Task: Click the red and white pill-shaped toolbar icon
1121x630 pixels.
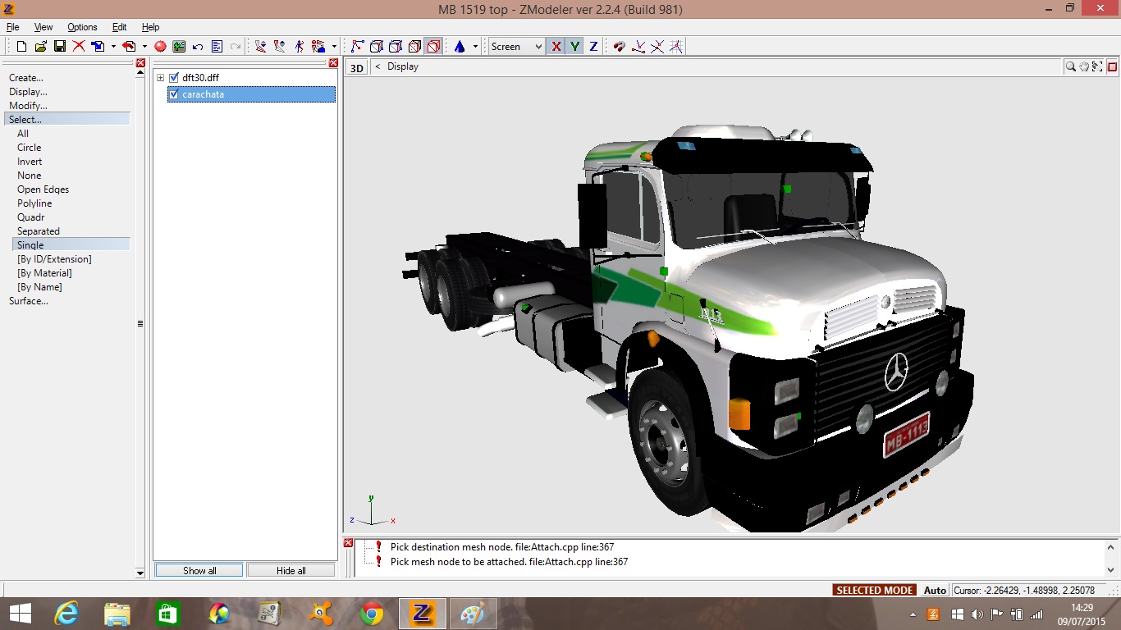Action: [620, 47]
